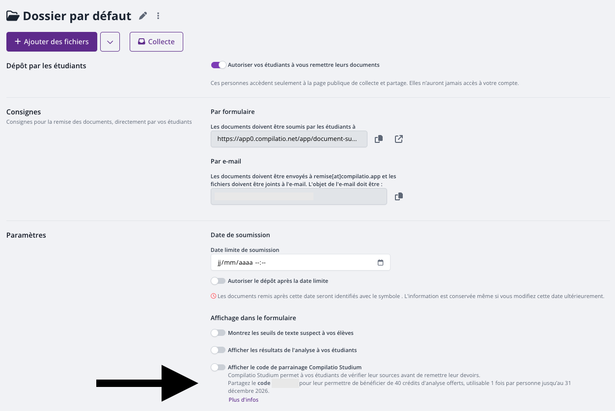Enable showing analysis results to students
Screen dimensions: 615x411
coord(218,350)
